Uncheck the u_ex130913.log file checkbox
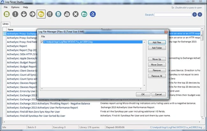This screenshot has height=131, width=207. point(42,42)
